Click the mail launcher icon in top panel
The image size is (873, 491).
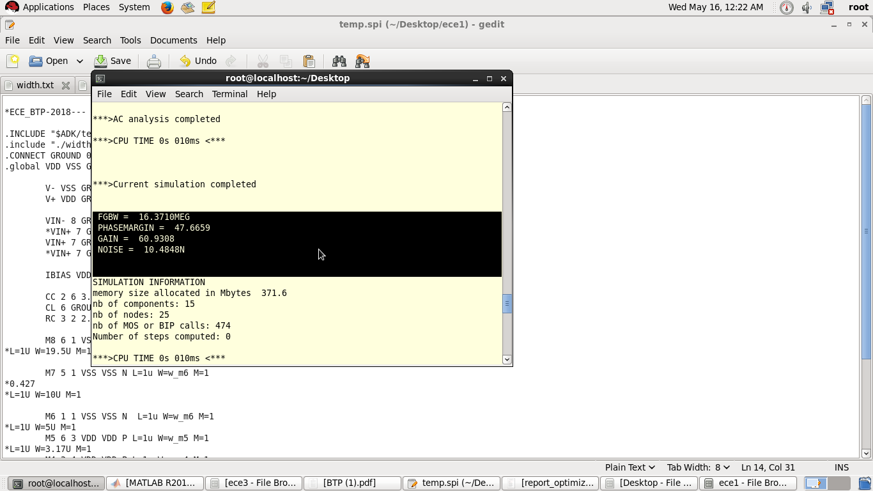tap(187, 7)
